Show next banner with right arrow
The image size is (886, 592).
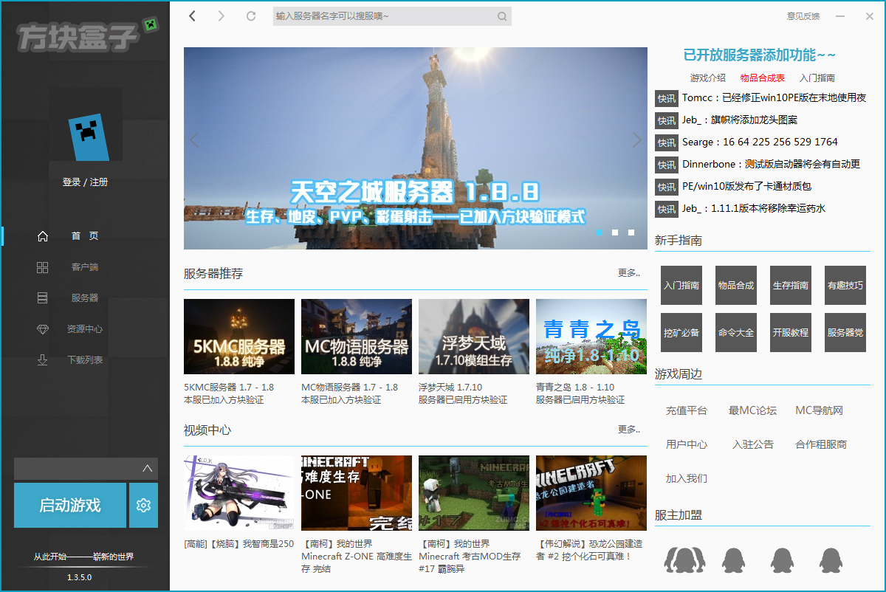coord(637,140)
